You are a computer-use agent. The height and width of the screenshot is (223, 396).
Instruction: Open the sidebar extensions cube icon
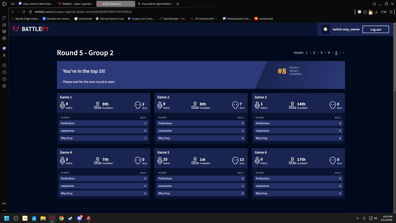4,79
